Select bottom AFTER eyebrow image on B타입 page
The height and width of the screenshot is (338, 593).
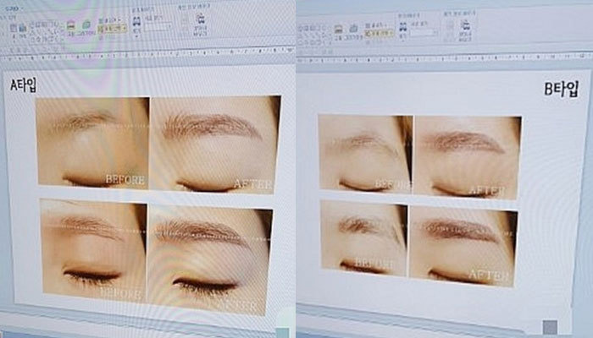click(x=463, y=247)
